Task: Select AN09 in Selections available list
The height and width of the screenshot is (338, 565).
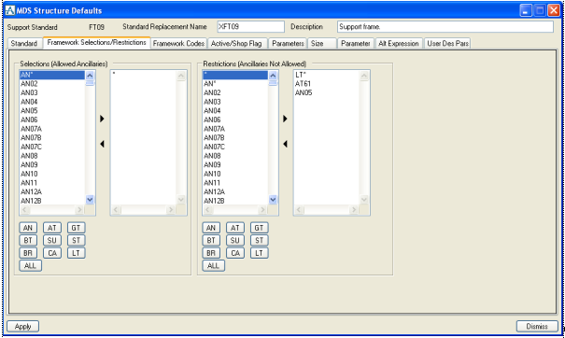Action: pyautogui.click(x=52, y=164)
